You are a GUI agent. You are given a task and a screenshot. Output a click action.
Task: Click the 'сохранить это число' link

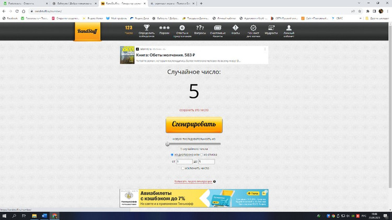point(194,110)
